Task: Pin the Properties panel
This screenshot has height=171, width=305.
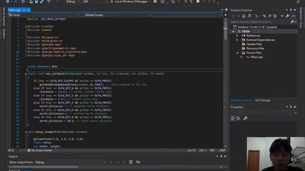Action: (291, 107)
